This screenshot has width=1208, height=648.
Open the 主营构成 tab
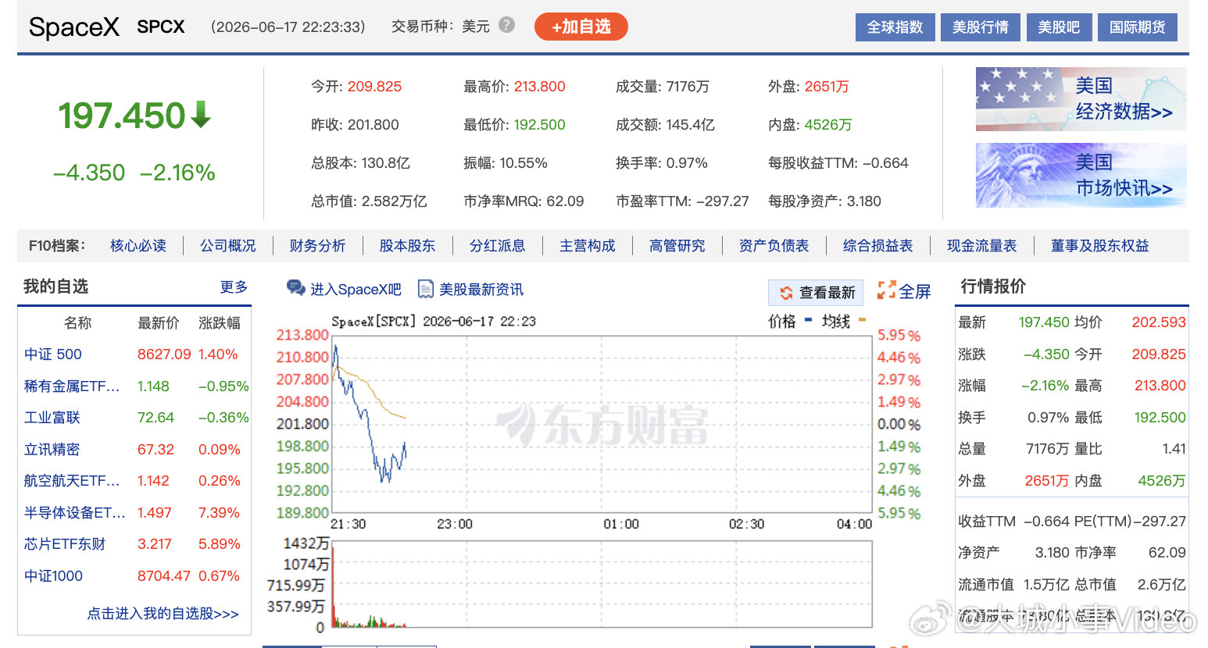(x=588, y=246)
